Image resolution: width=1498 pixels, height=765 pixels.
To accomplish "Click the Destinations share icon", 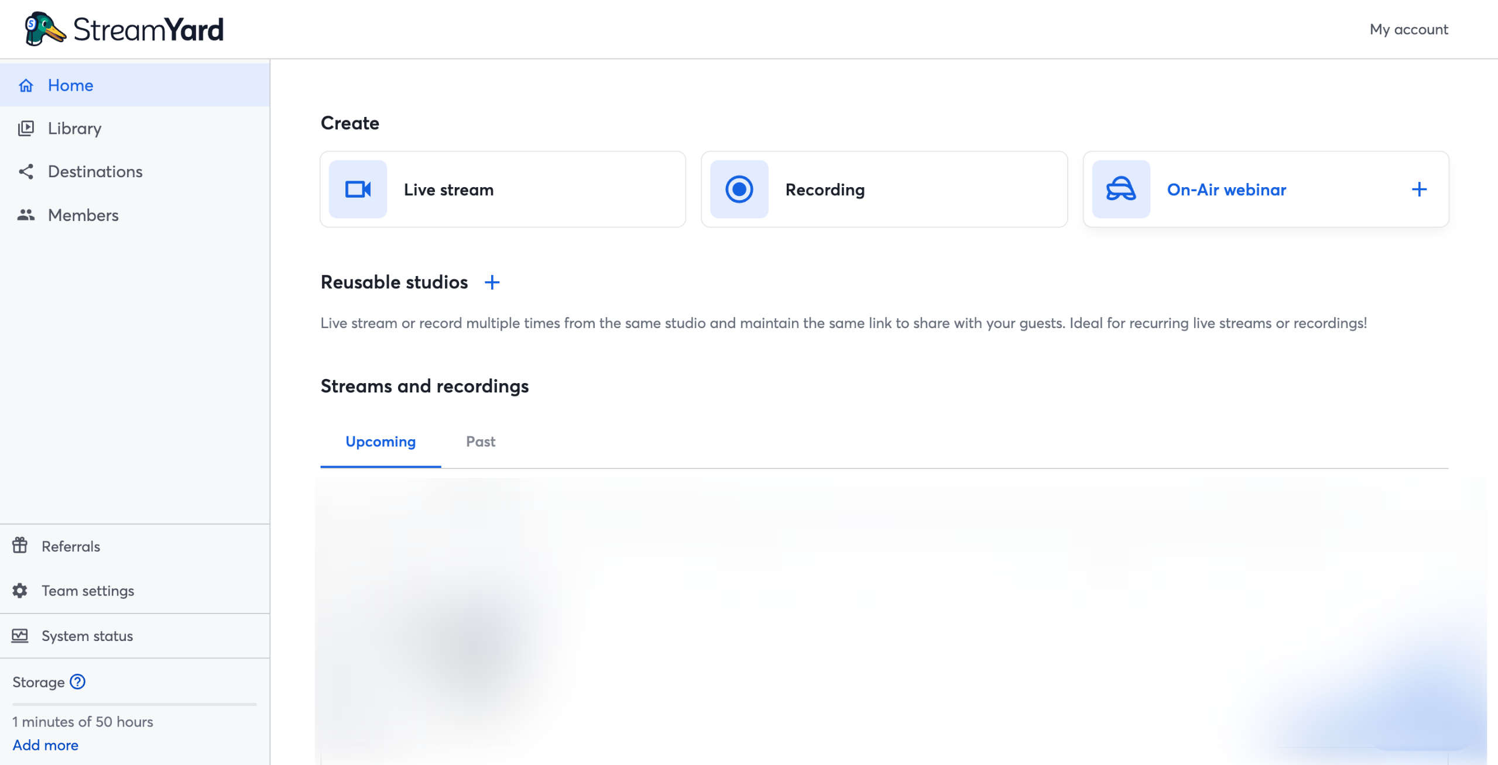I will tap(26, 171).
